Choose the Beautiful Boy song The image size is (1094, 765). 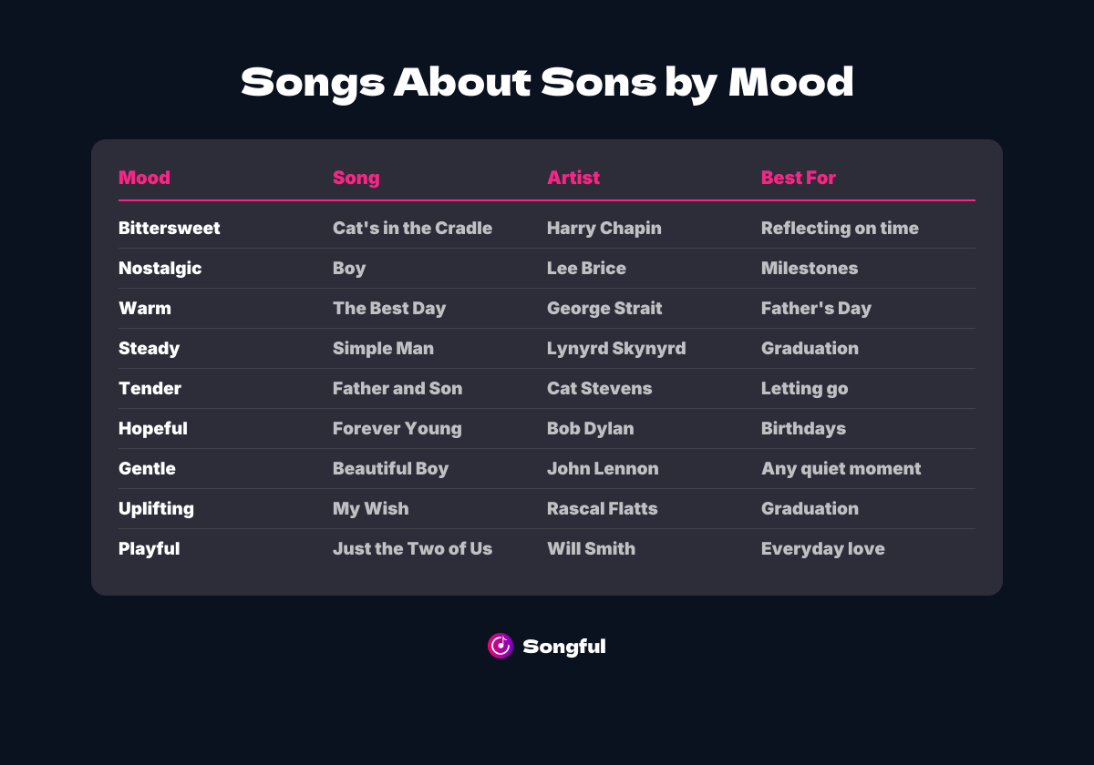pos(390,469)
